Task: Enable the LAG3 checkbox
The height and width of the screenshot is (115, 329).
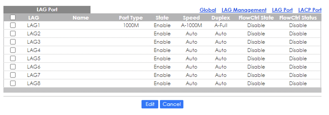Action: coord(13,42)
